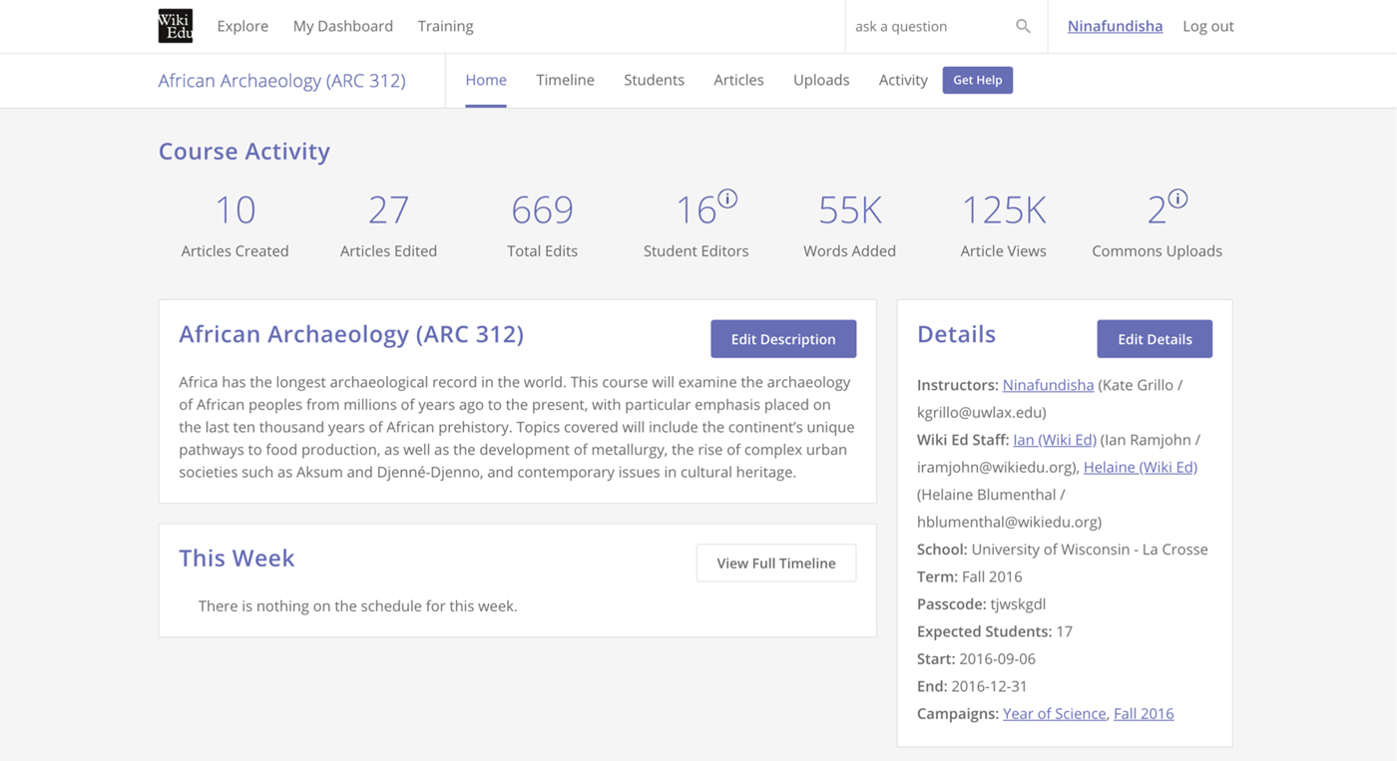Select the Uploads tab
The image size is (1397, 761).
coord(821,80)
